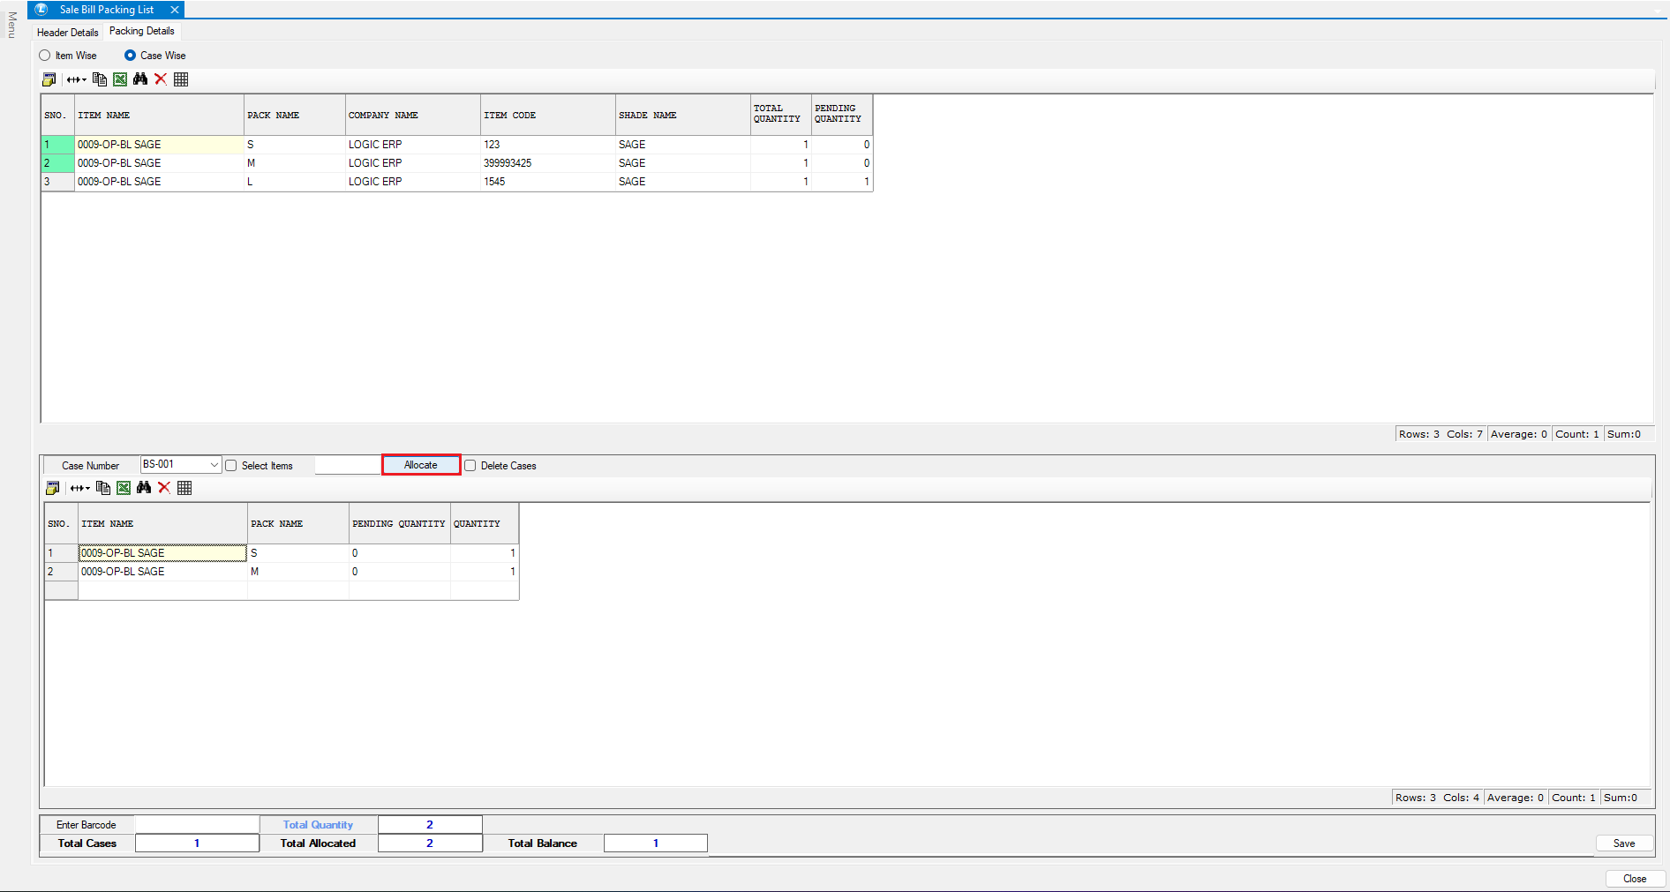The height and width of the screenshot is (892, 1670).
Task: Click the binoculars find icon in lower toolbar
Action: coord(144,488)
